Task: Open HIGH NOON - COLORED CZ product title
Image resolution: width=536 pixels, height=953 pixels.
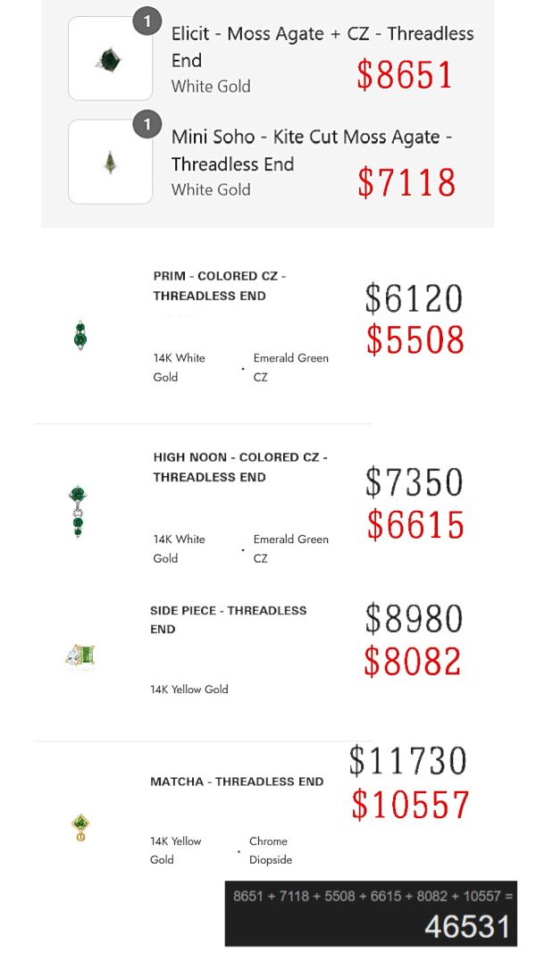Action: tap(240, 467)
